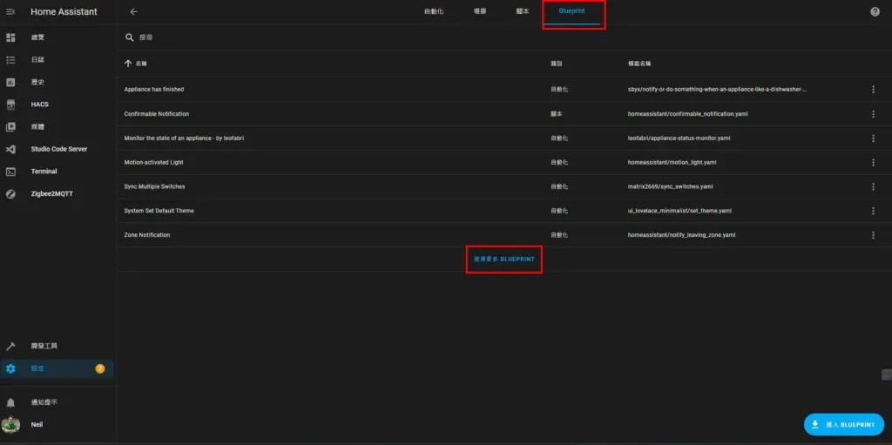Collapse the Home Assistant sidebar menu icon
Viewport: 892px width, 445px height.
tap(10, 12)
